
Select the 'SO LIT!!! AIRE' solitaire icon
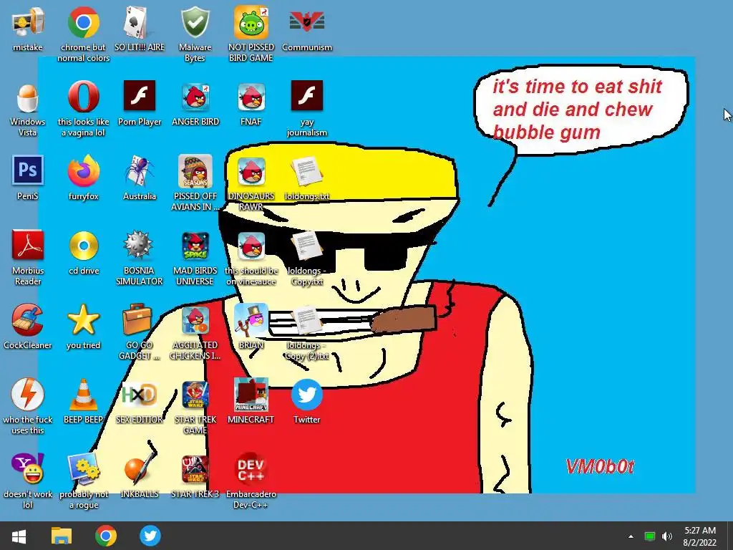pyautogui.click(x=140, y=22)
